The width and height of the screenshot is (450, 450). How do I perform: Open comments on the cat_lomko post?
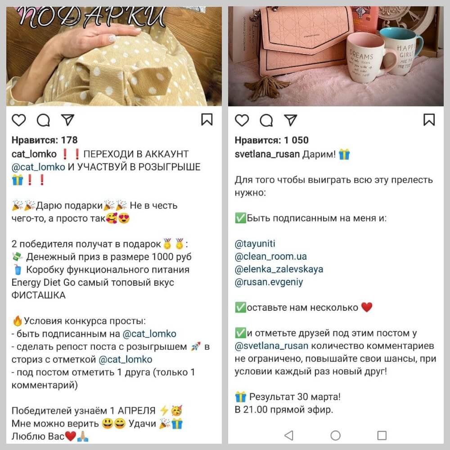[x=43, y=120]
